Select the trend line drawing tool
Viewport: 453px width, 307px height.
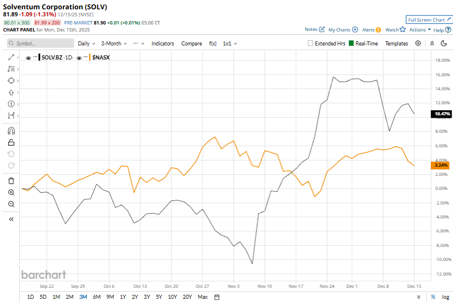click(11, 58)
